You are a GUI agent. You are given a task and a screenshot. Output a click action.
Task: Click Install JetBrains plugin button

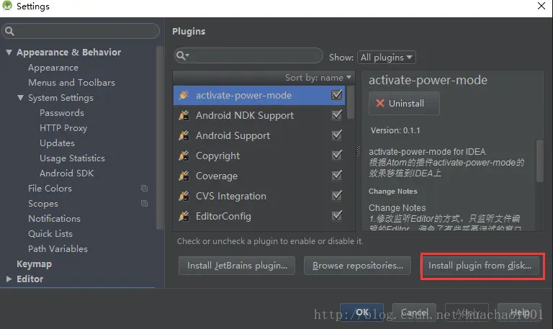click(237, 266)
